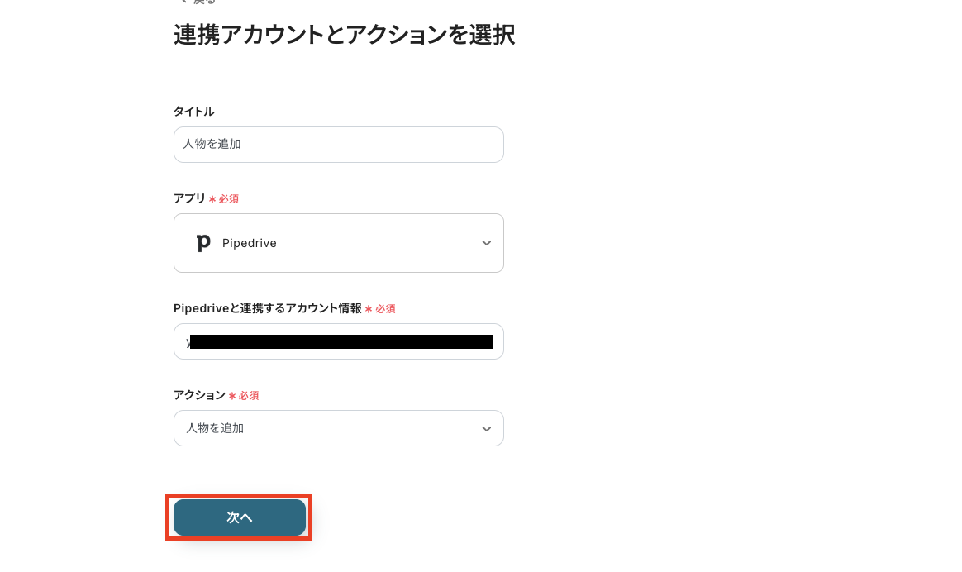962x572 pixels.
Task: Click the Pipedriveと連携するアカウント情報 label
Action: (x=268, y=308)
